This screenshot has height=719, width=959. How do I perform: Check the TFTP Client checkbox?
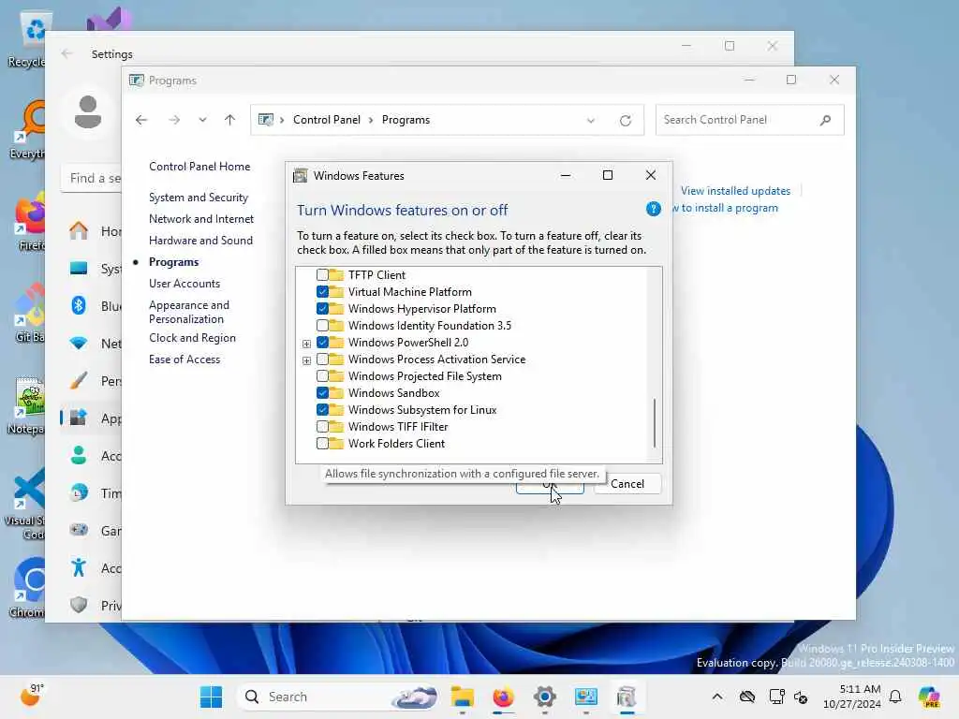tap(322, 275)
